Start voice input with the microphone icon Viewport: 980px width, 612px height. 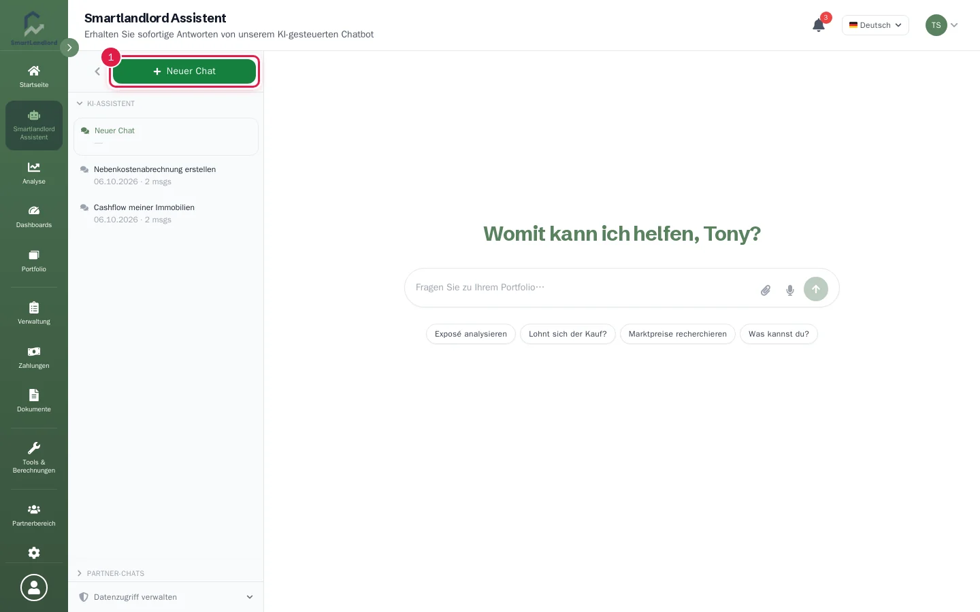[790, 290]
